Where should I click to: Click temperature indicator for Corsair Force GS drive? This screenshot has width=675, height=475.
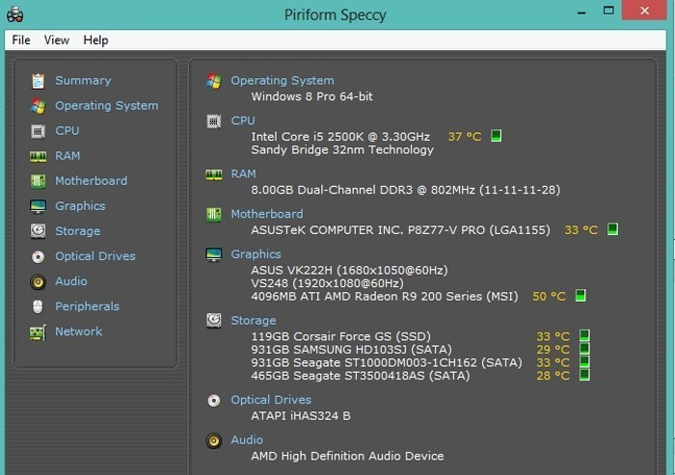click(584, 335)
